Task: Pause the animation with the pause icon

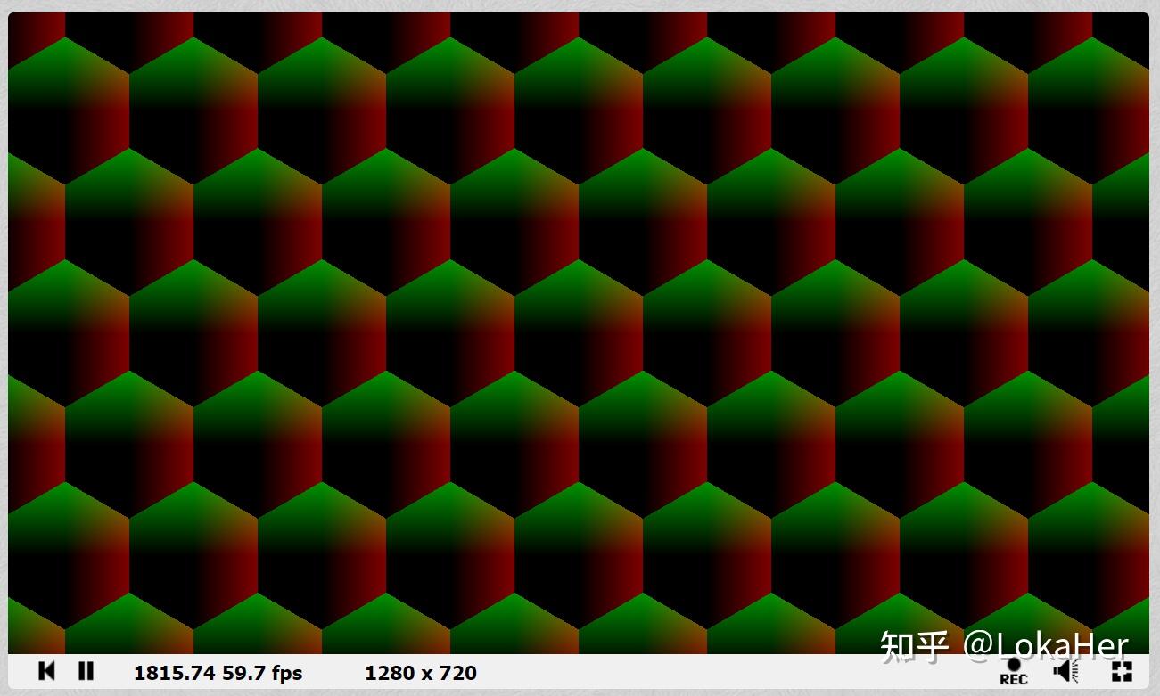Action: [x=86, y=671]
